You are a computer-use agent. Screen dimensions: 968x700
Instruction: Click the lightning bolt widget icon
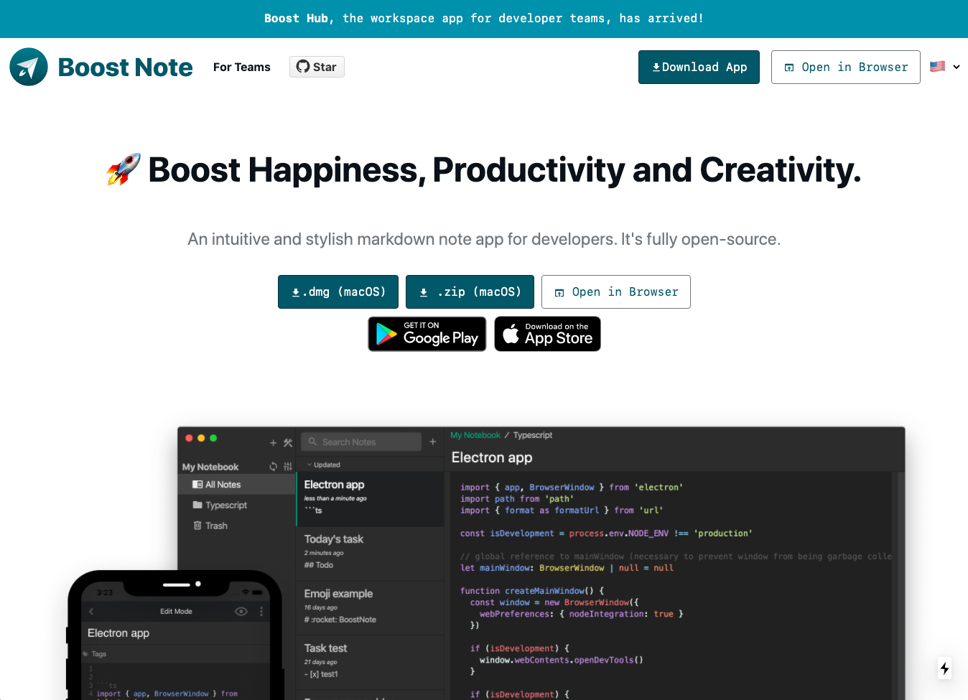click(945, 668)
